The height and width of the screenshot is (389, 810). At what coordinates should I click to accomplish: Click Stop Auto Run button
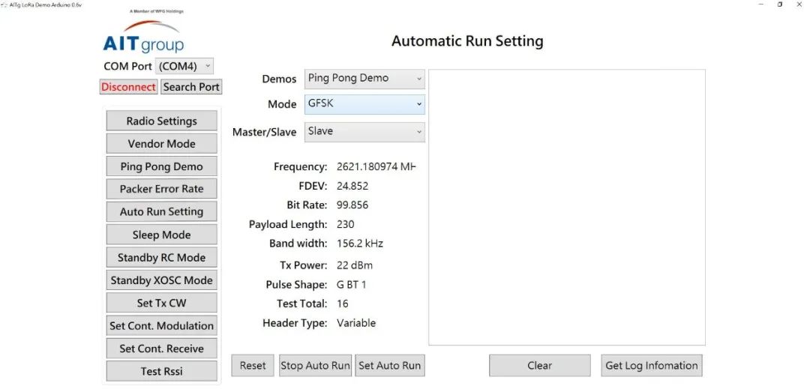(315, 365)
